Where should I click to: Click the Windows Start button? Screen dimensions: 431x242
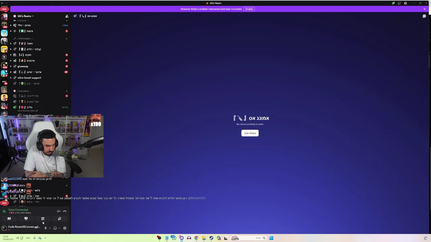(x=271, y=238)
